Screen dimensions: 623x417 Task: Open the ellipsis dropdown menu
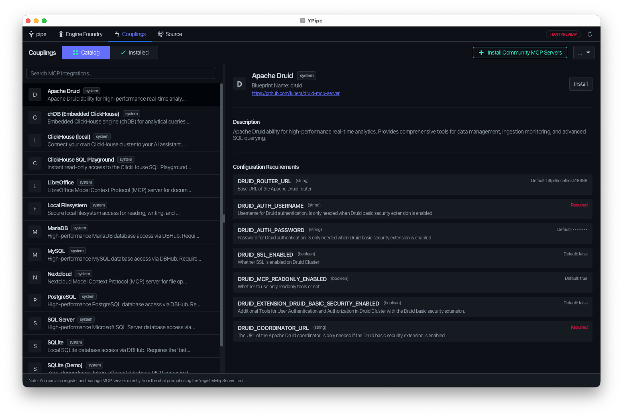(584, 53)
